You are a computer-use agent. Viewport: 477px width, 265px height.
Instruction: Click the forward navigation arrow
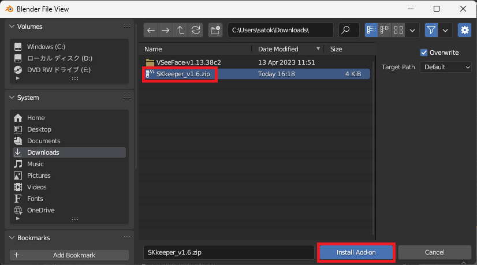(166, 30)
